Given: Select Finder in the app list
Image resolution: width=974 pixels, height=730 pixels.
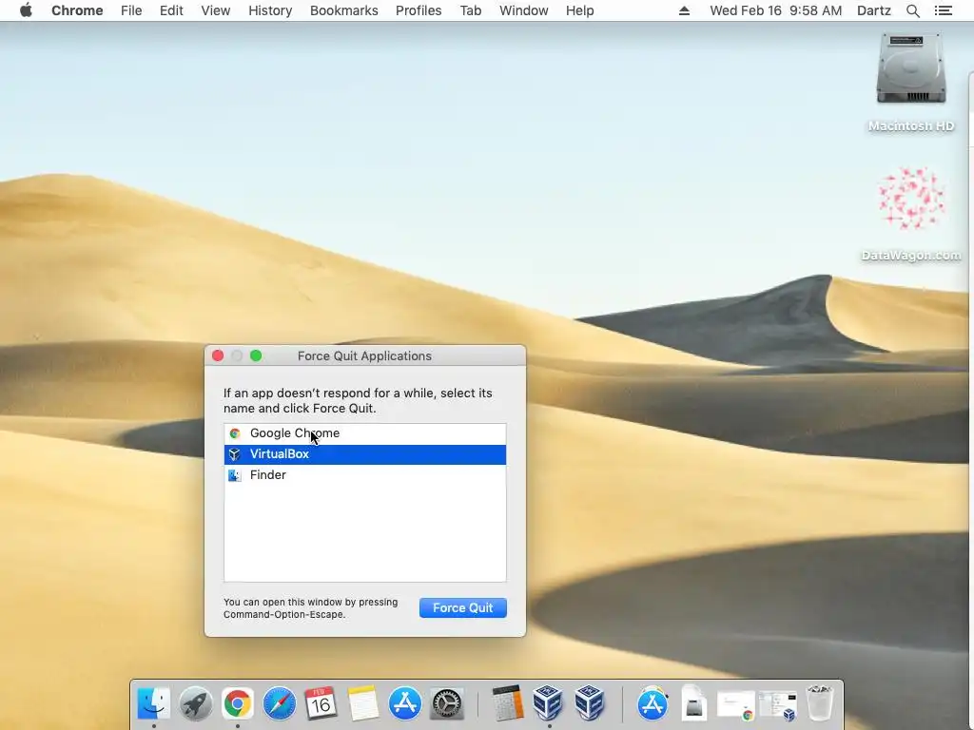Looking at the screenshot, I should tap(364, 475).
